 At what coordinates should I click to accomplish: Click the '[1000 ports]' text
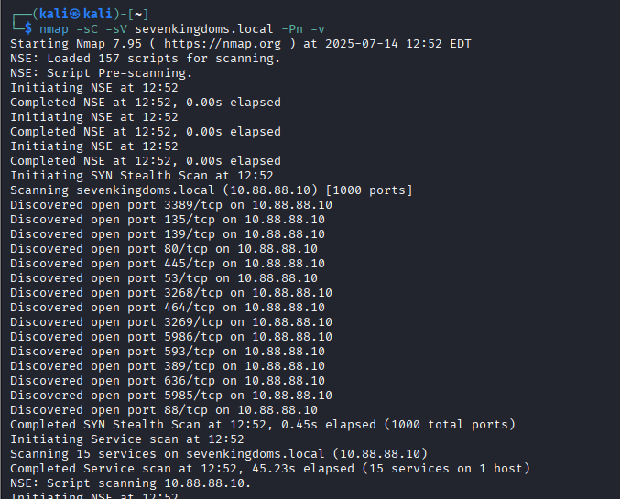click(x=369, y=190)
